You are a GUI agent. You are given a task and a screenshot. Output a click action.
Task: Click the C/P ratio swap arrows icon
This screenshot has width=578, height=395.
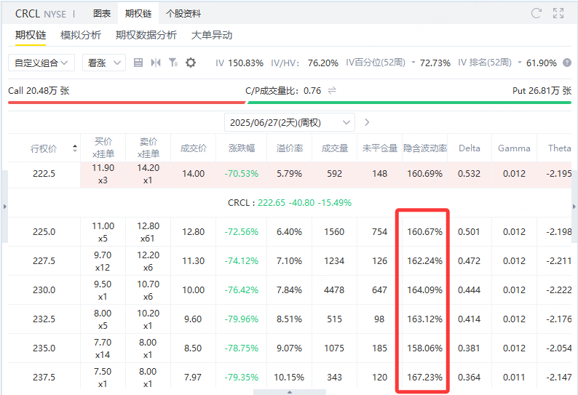[x=332, y=90]
